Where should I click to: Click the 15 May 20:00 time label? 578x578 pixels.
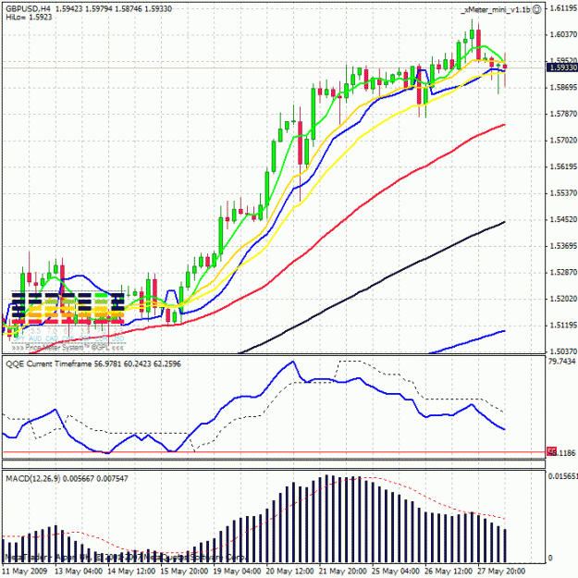point(184,571)
